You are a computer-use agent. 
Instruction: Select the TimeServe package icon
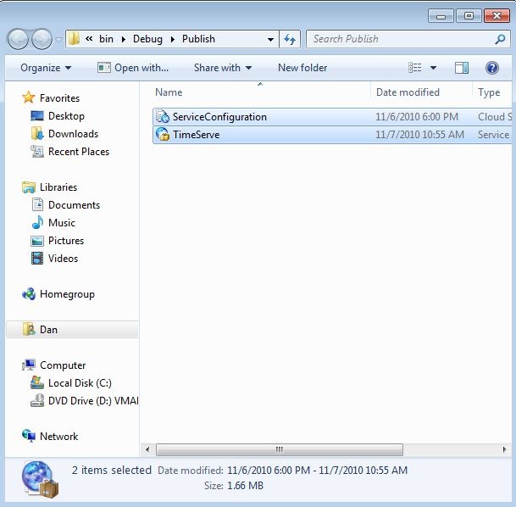(163, 134)
